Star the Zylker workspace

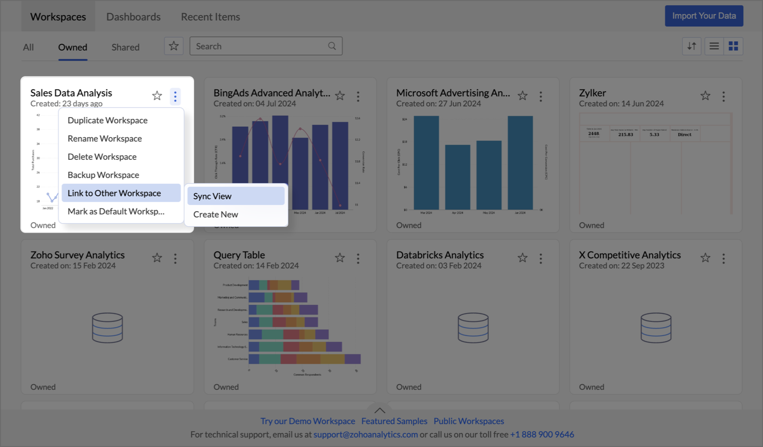(x=705, y=96)
